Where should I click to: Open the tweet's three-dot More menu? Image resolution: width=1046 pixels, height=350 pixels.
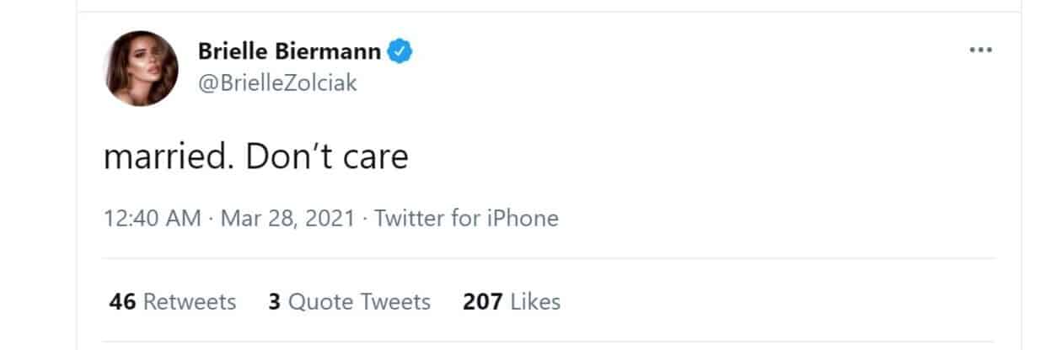click(x=980, y=50)
